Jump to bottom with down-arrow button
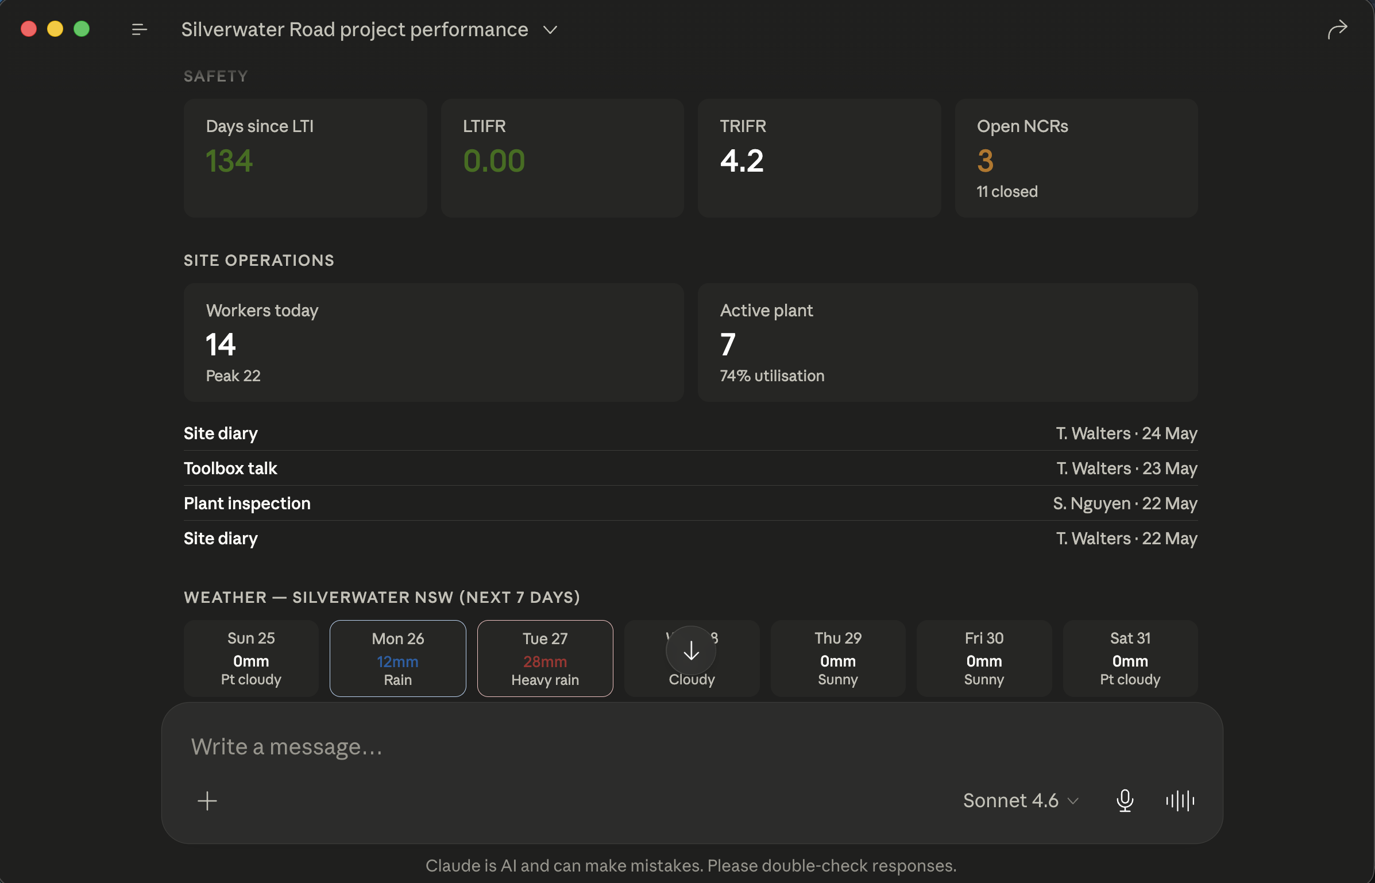 pos(691,650)
